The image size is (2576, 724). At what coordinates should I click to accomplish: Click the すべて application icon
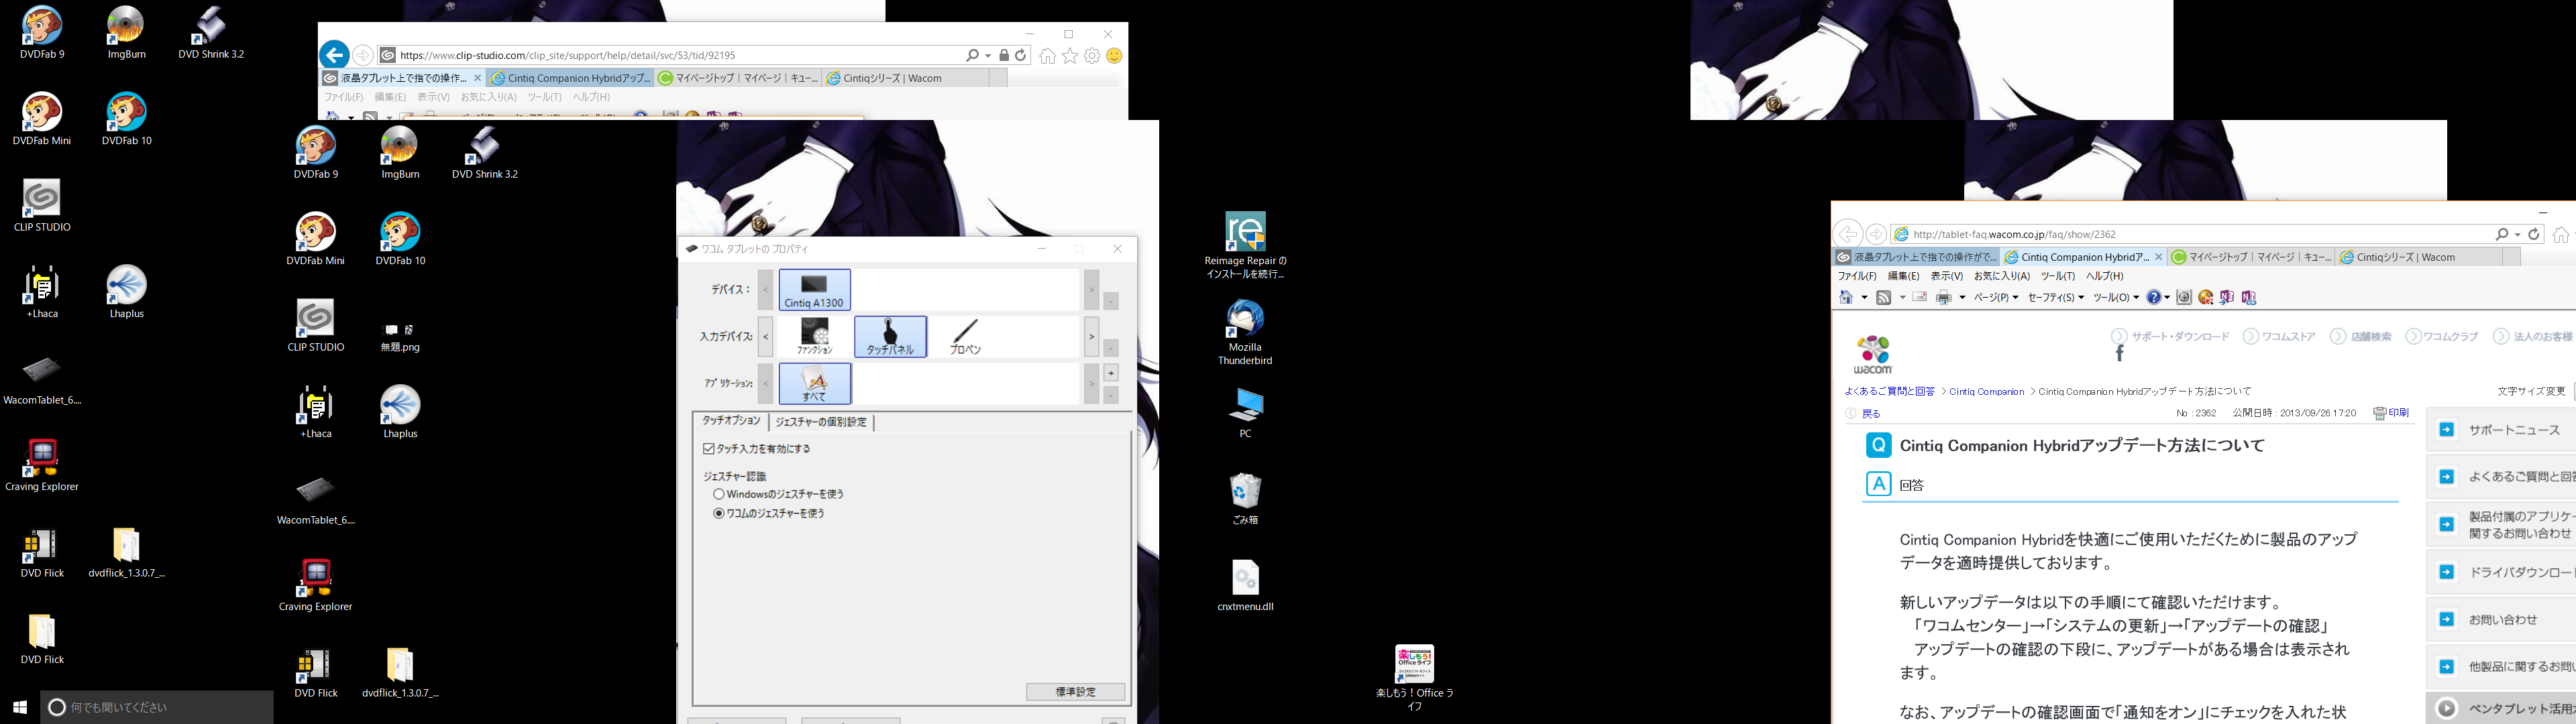tap(814, 384)
